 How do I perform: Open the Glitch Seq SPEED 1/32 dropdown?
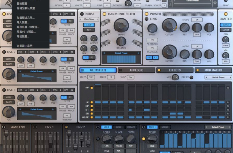tap(91, 77)
